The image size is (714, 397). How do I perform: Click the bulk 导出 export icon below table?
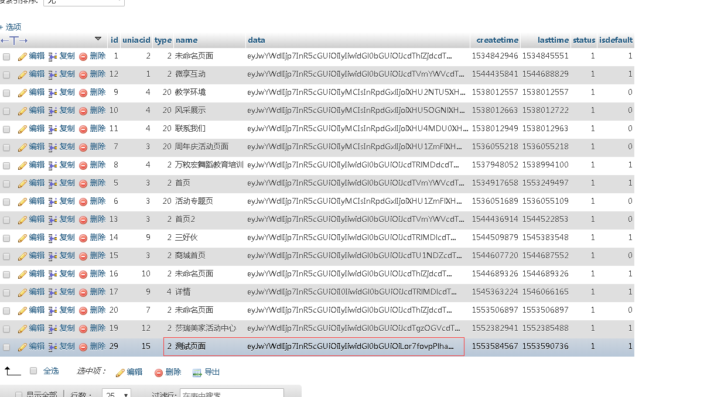click(197, 372)
